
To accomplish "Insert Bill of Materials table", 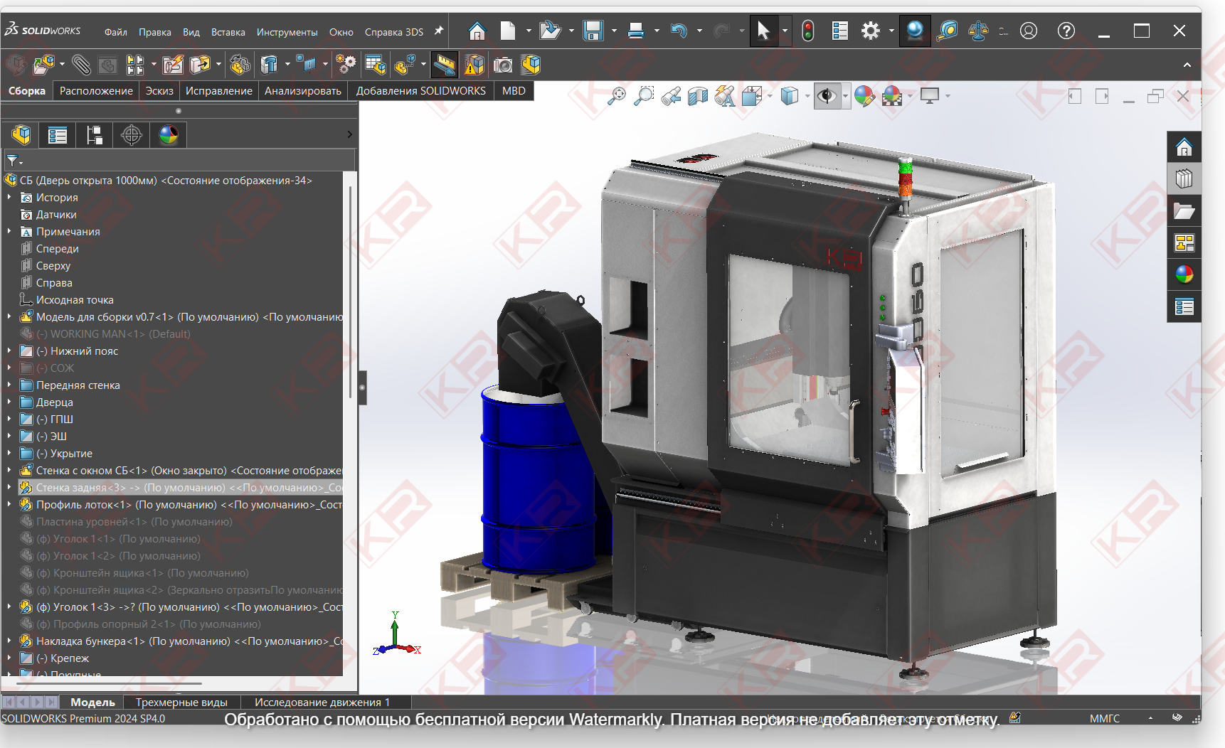I will pyautogui.click(x=375, y=65).
